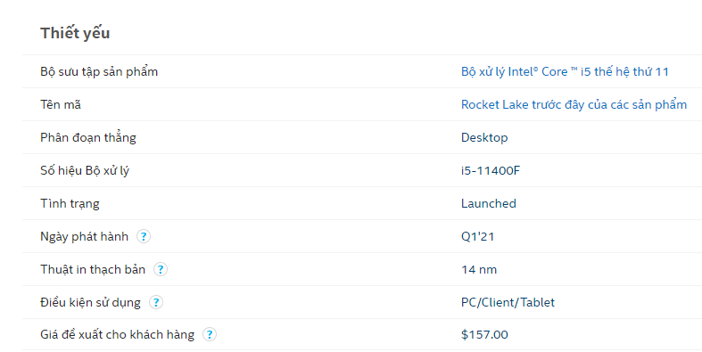Show tooltip for Điều kiện sử dụng

(156, 302)
